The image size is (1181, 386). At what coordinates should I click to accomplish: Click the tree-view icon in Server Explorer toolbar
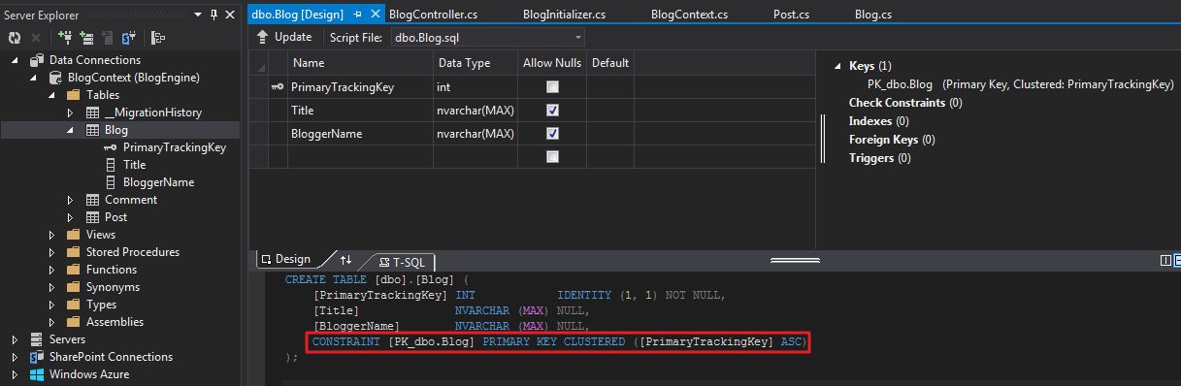coord(158,38)
